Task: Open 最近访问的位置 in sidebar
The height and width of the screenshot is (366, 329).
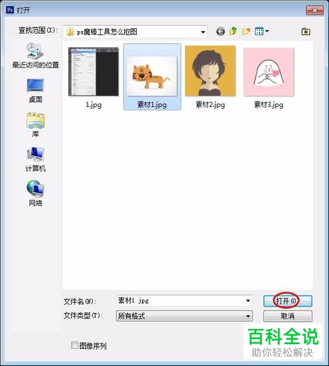Action: click(36, 56)
